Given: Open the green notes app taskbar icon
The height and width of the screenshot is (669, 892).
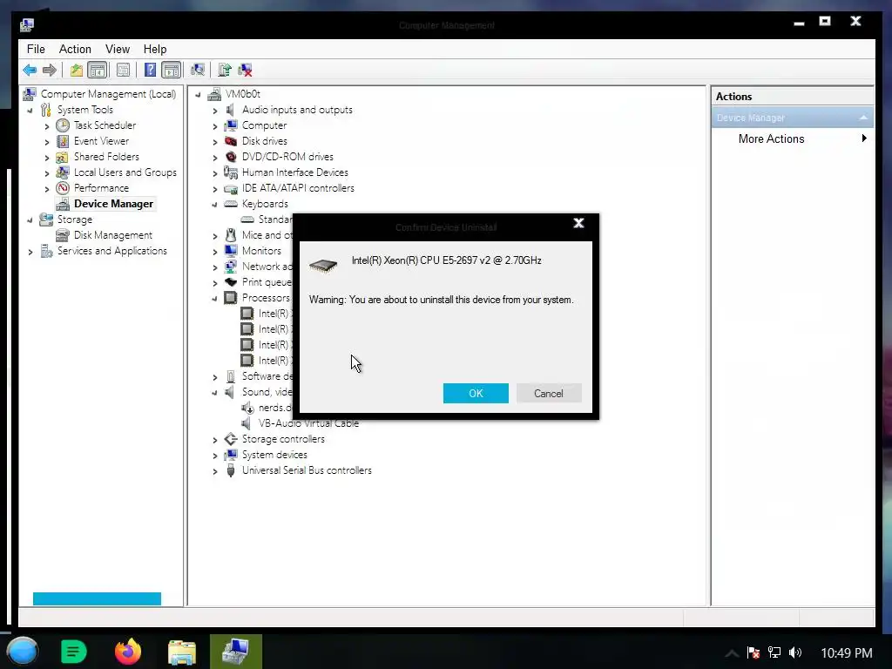Looking at the screenshot, I should (x=73, y=652).
